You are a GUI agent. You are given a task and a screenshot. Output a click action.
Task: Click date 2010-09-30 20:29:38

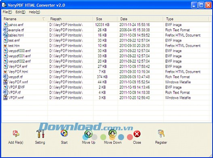click(135, 45)
